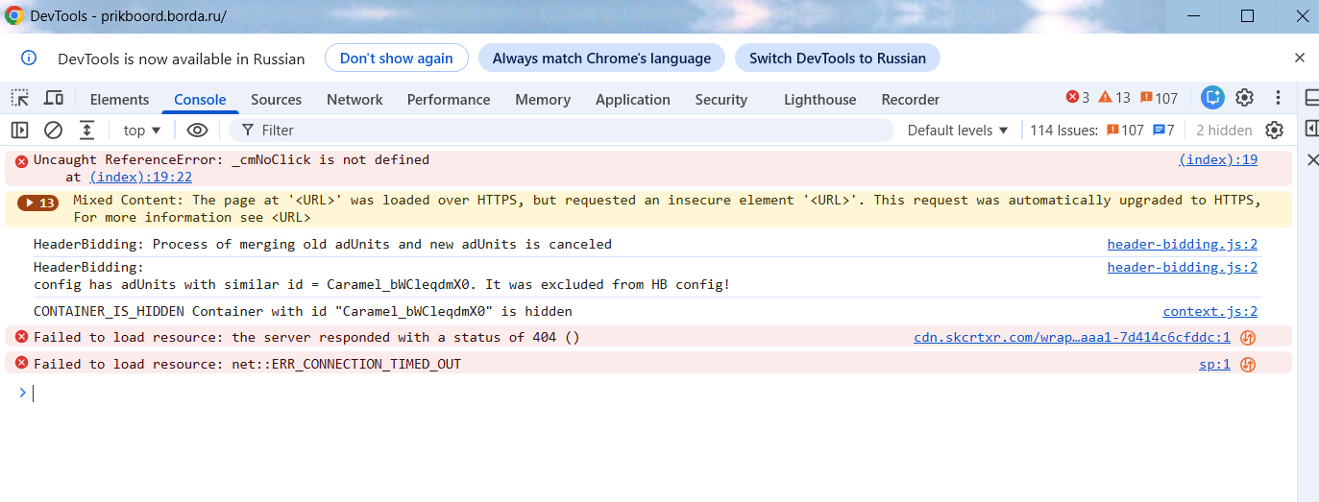The image size is (1319, 502).
Task: Activate the inspect element picker icon
Action: (x=19, y=98)
